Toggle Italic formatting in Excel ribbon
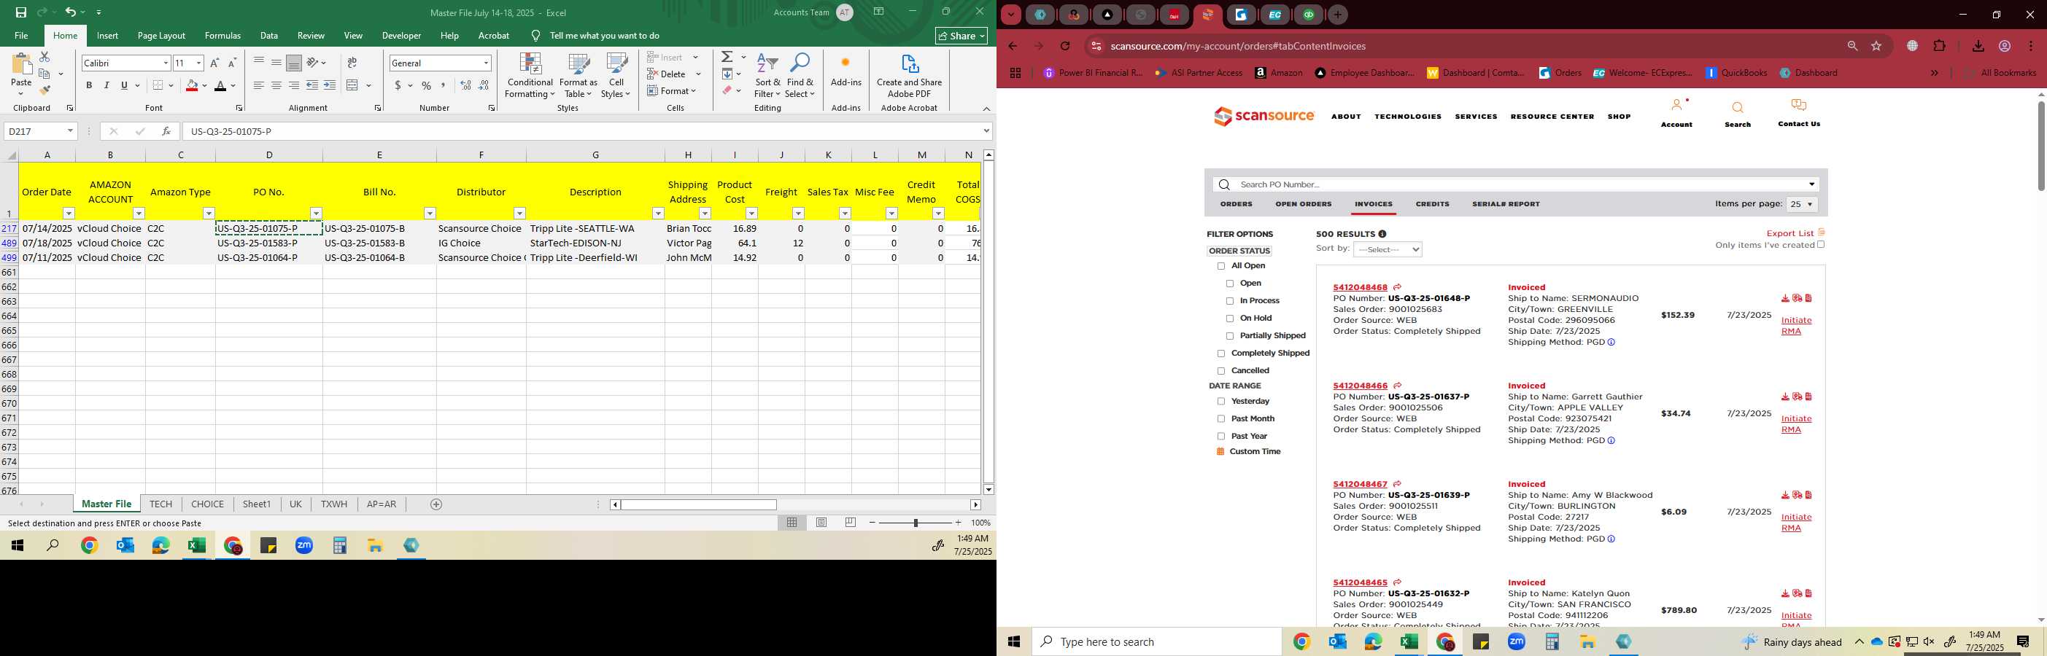The width and height of the screenshot is (2047, 656). coord(107,85)
